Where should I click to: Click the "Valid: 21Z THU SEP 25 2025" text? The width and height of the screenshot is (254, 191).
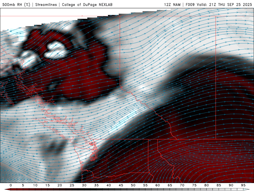224,4
